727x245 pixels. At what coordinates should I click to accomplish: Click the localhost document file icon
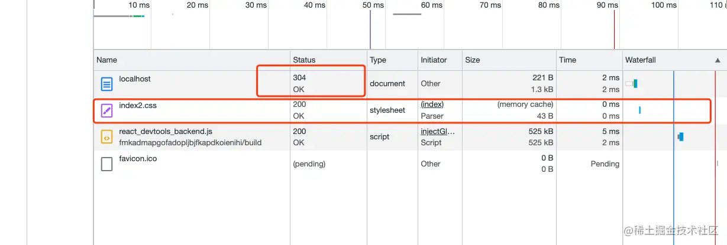(106, 84)
